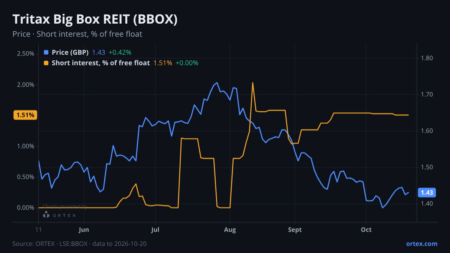Click the 1.80 right axis label
This screenshot has width=450, height=253.
427,58
